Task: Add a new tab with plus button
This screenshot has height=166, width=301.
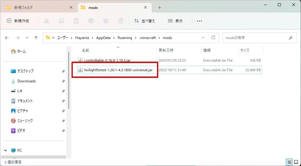Action: 160,7
